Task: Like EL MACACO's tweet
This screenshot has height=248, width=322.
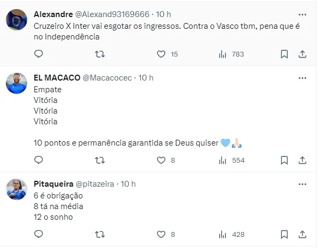Action: [x=162, y=160]
